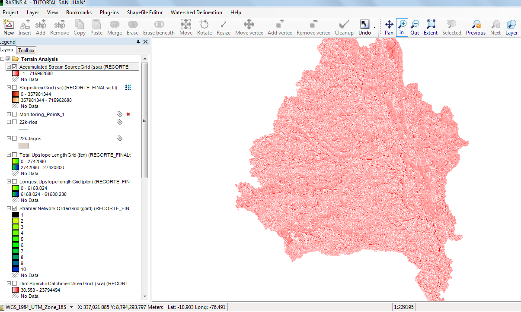
Task: Enable the 22k-lagos layer
Action: tap(15, 139)
